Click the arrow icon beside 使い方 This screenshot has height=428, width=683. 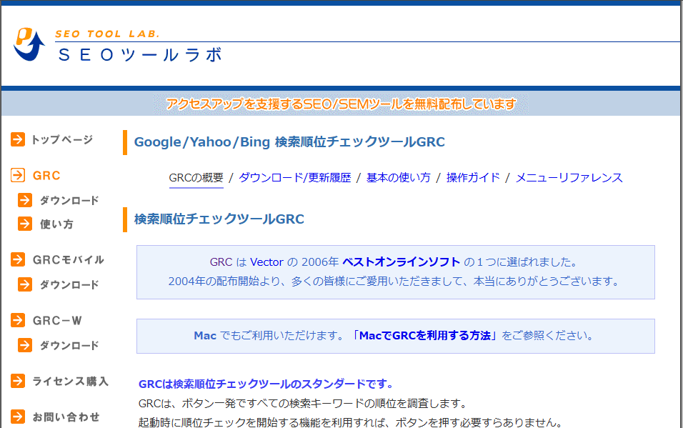pyautogui.click(x=25, y=224)
